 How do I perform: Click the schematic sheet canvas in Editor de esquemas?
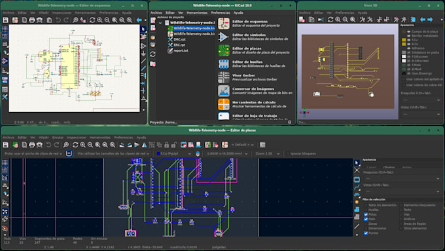75,68
